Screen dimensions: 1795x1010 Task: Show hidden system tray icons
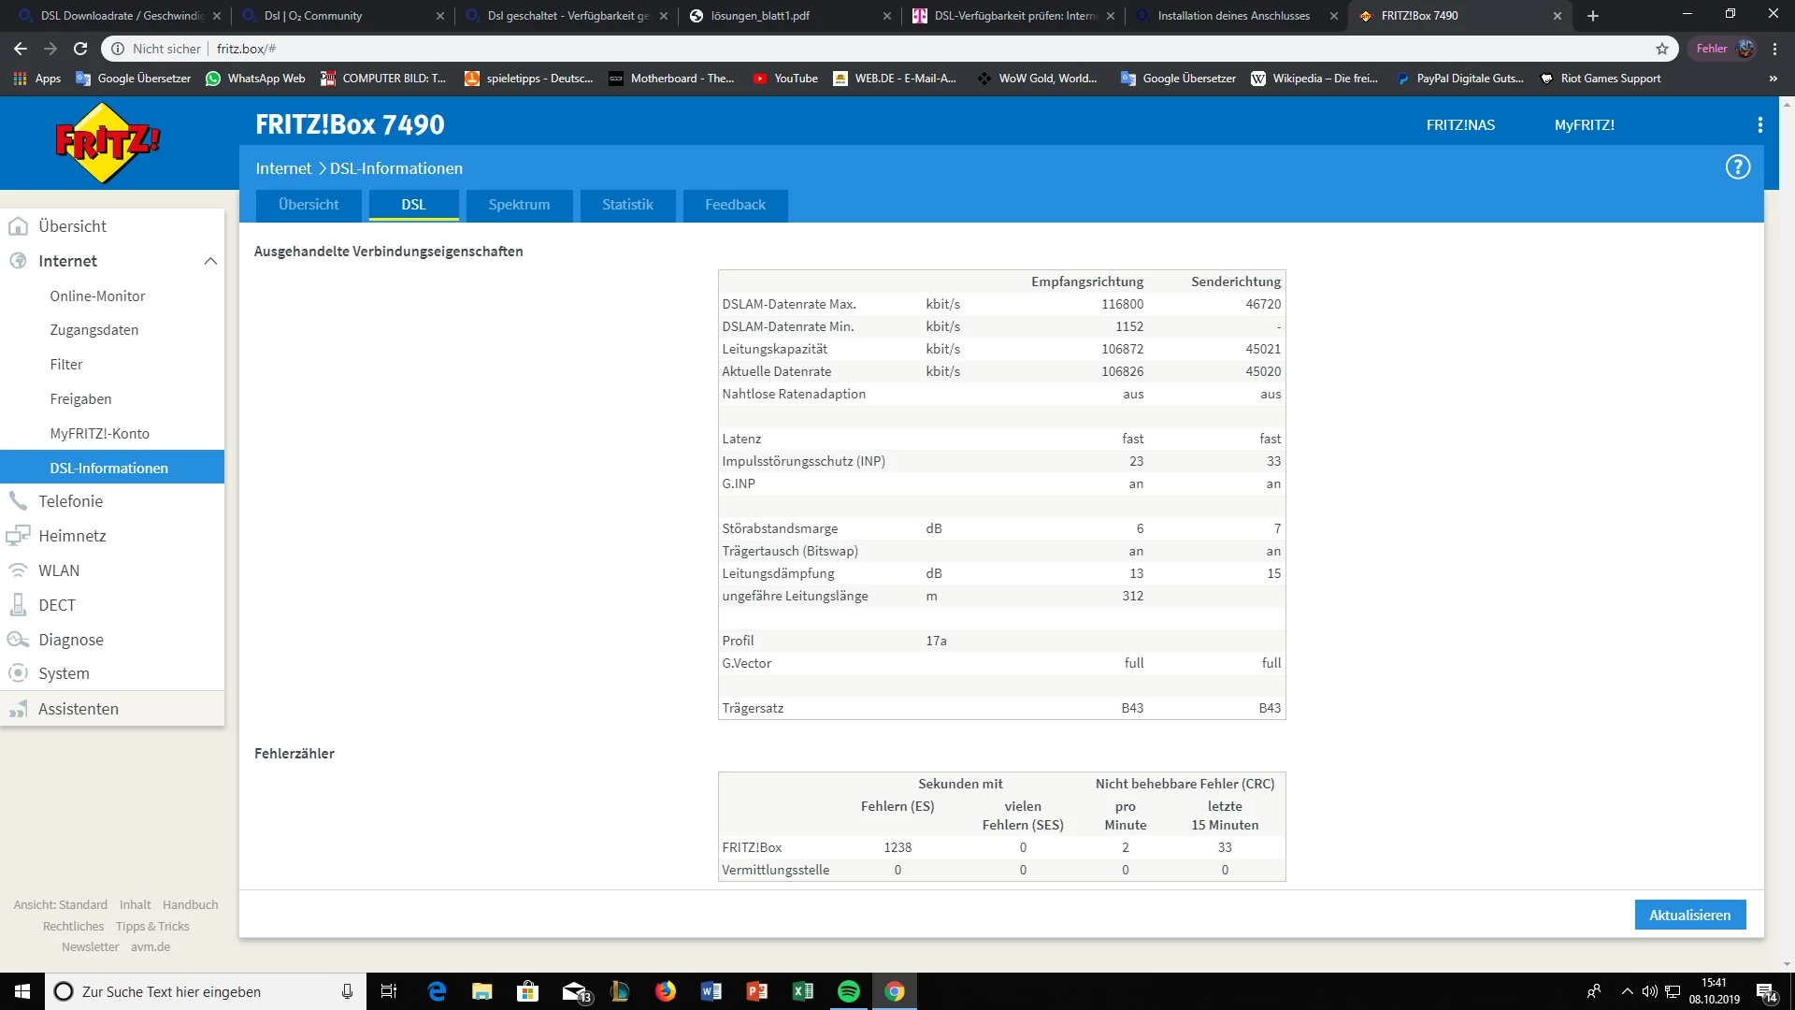click(x=1627, y=991)
